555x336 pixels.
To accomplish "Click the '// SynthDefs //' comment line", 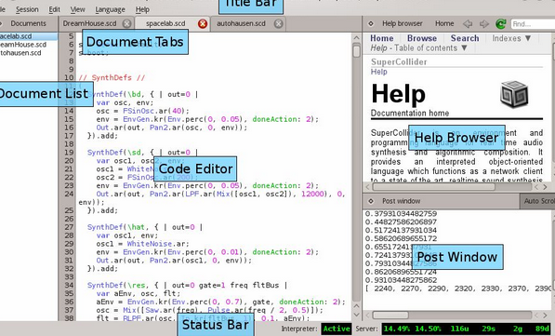I will 112,77.
